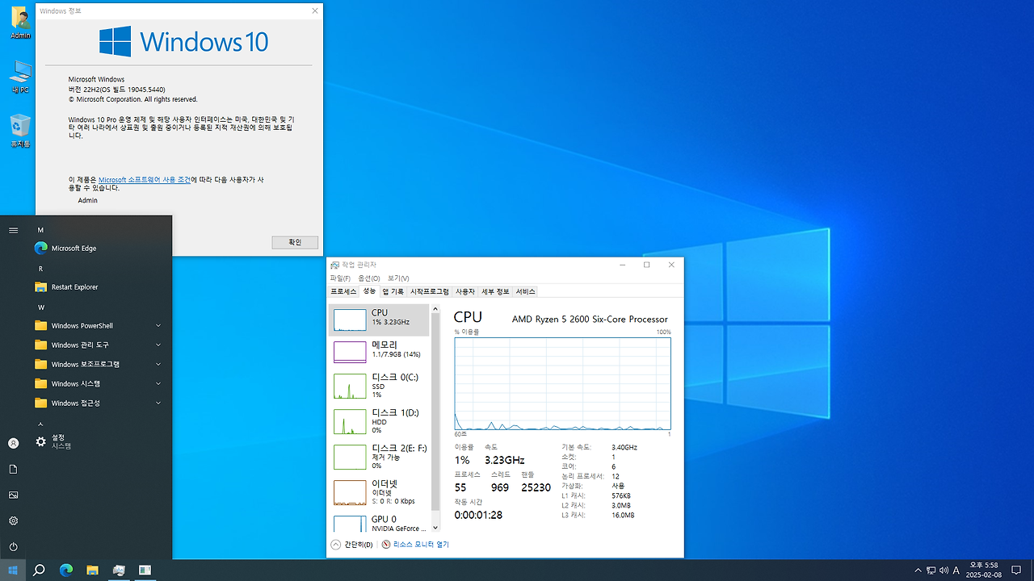Expand the Windows 시스템 group chevron

[158, 384]
